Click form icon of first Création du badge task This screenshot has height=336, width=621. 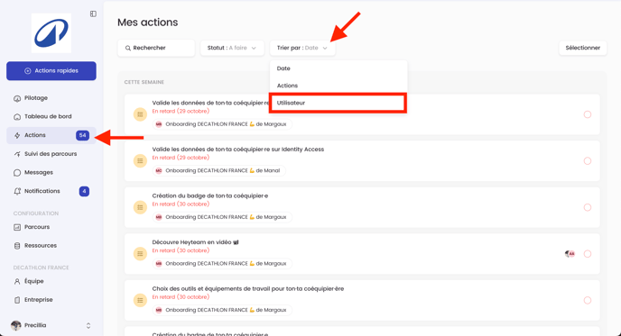(140, 207)
